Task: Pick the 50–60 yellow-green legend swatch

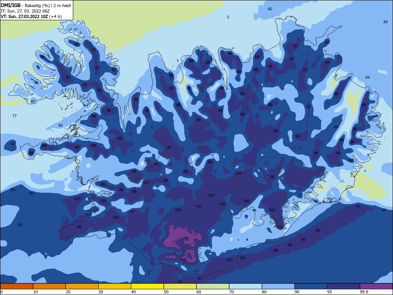Action: pos(180,286)
